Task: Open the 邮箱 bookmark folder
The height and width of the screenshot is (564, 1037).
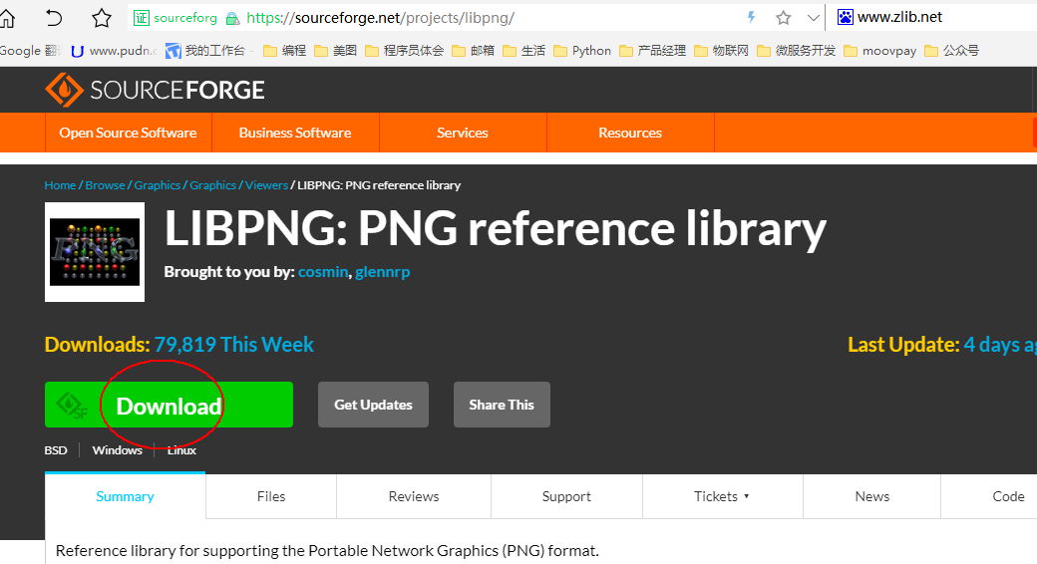Action: click(x=473, y=51)
